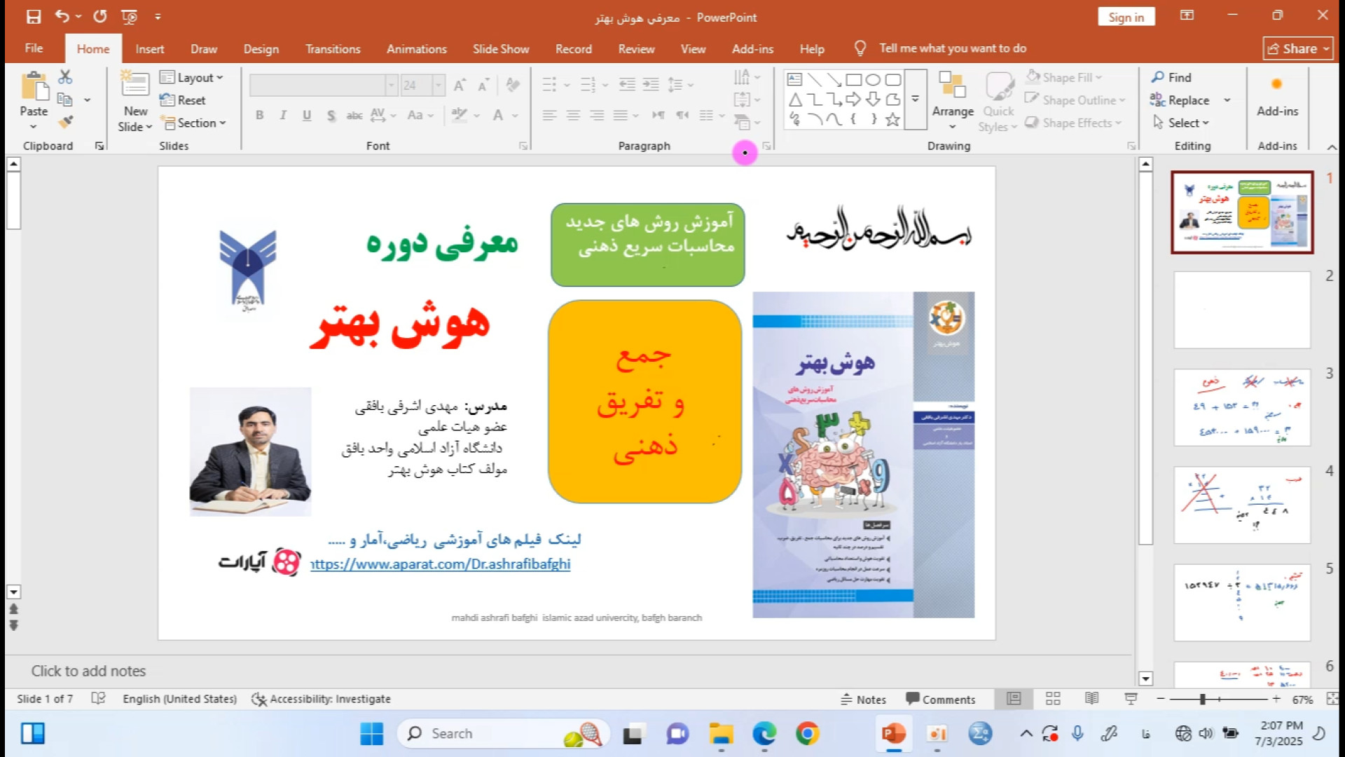Viewport: 1345px width, 757px height.
Task: Open the Design ribbon tab
Action: coord(261,49)
